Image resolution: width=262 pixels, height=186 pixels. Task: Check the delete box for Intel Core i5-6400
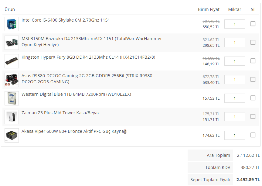point(253,24)
